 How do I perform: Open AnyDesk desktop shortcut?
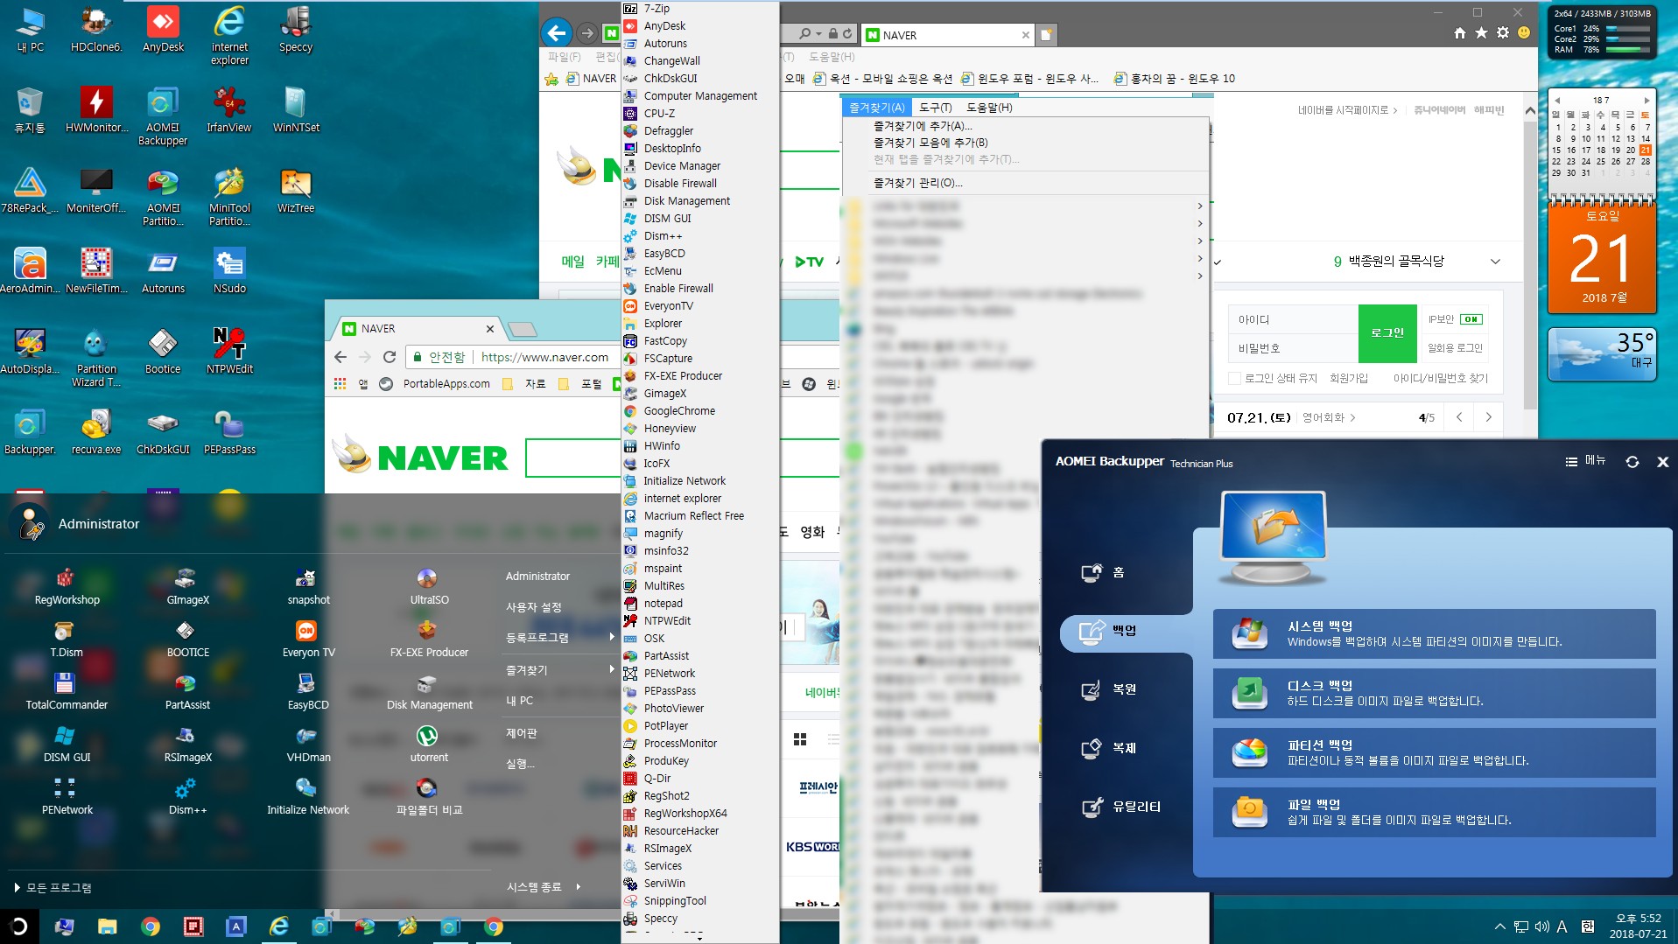(x=163, y=30)
